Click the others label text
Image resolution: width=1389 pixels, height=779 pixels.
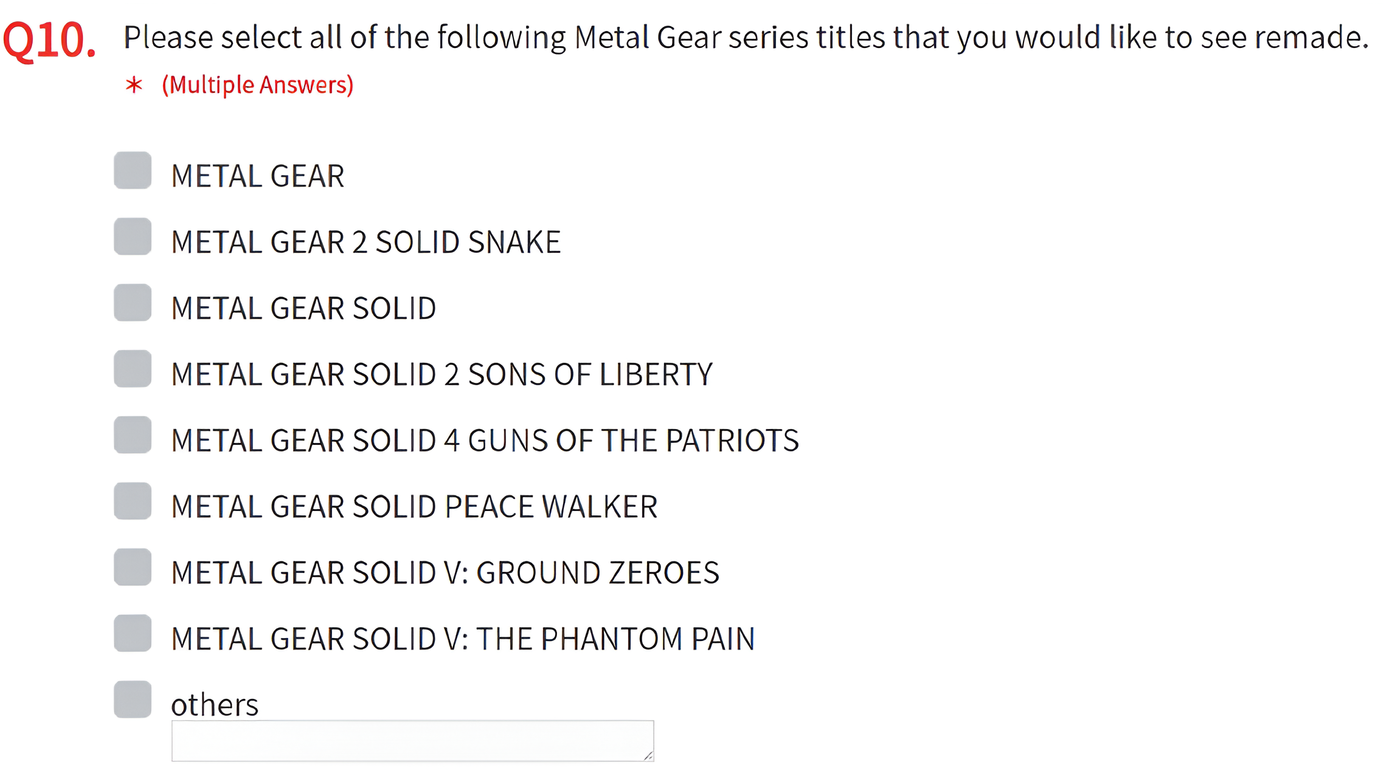215,705
